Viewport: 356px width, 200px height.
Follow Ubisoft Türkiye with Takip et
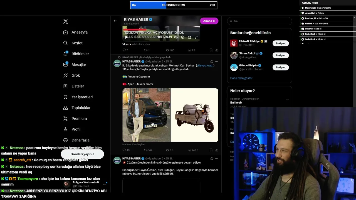click(281, 43)
